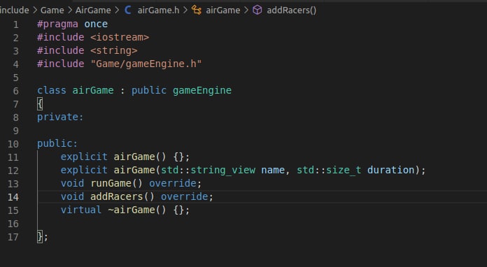Click the 'runGame()' method name
Image resolution: width=487 pixels, height=267 pixels.
(116, 183)
